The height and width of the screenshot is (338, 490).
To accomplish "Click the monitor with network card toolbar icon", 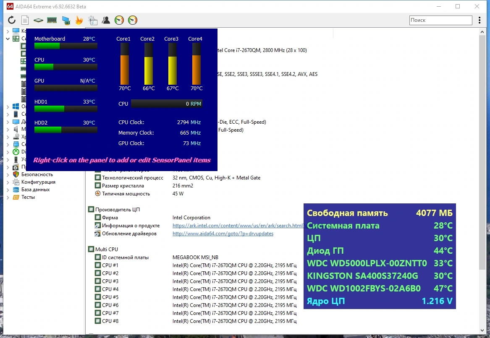I will pyautogui.click(x=66, y=20).
